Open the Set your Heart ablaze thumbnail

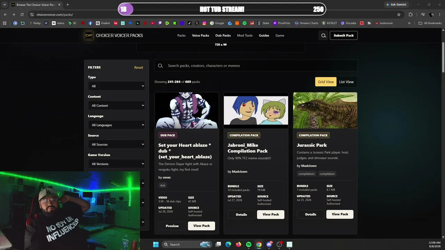click(187, 110)
